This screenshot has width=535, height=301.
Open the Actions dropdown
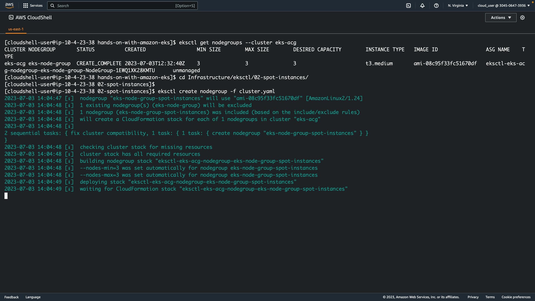[501, 18]
